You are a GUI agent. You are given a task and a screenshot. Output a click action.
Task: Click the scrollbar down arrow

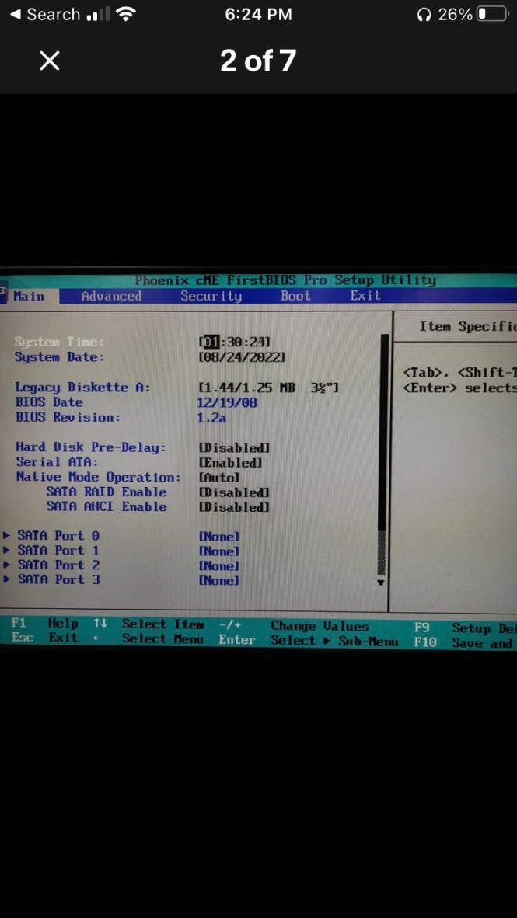click(382, 582)
